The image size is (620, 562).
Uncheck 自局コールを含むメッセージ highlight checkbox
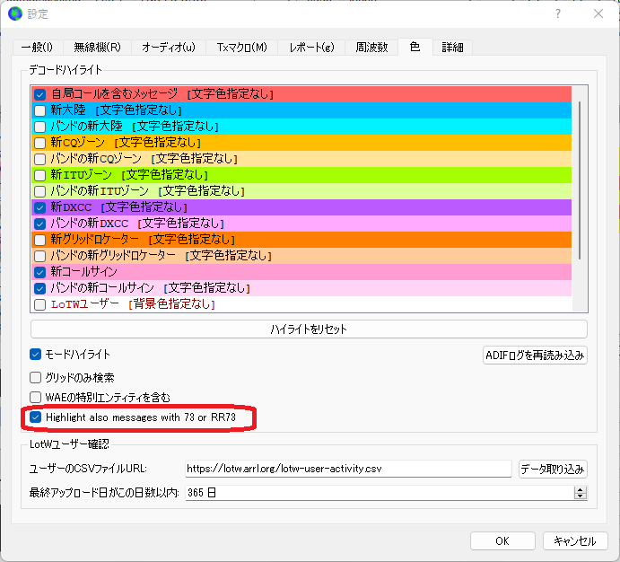pyautogui.click(x=40, y=94)
